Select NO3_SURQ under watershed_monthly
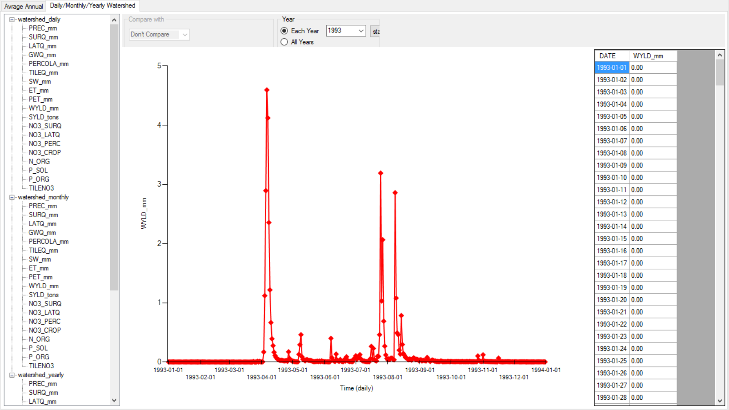The width and height of the screenshot is (729, 410). coord(45,304)
